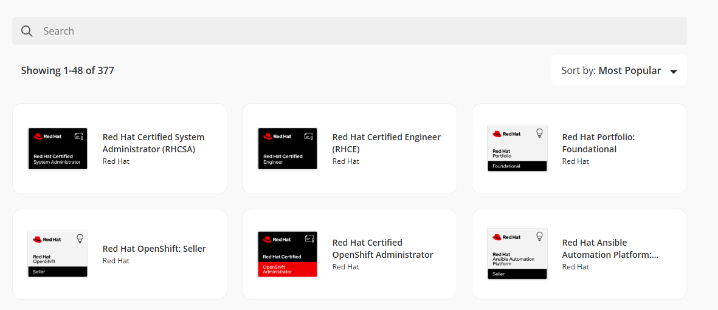This screenshot has height=310, width=718.
Task: Click lightbulb icon on Ansible Automation badge
Action: point(539,237)
